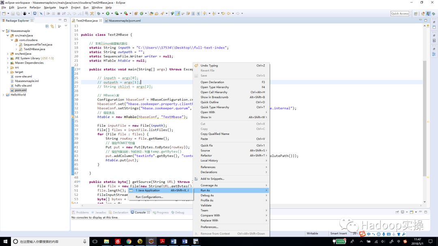Collapse the src/main/java folder

point(8,35)
